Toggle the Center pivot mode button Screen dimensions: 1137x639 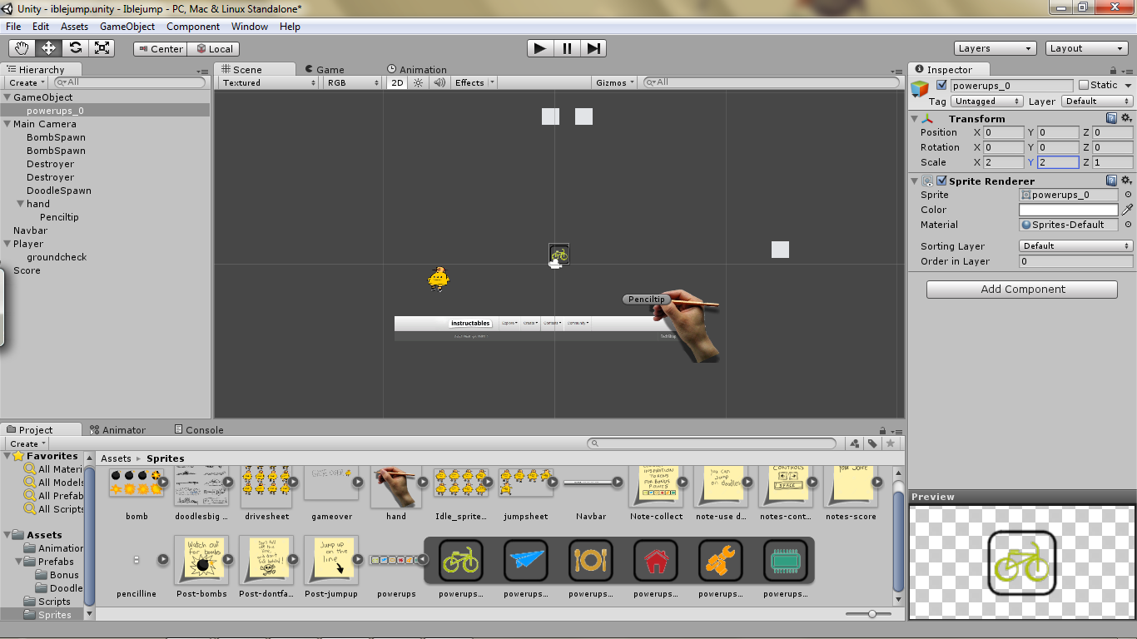point(161,49)
